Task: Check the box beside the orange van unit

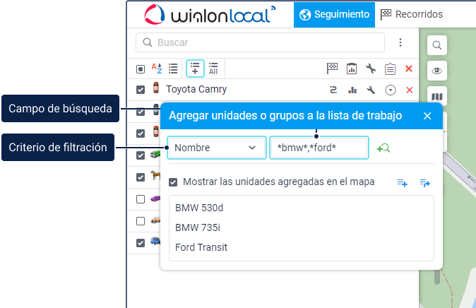Action: [x=141, y=221]
